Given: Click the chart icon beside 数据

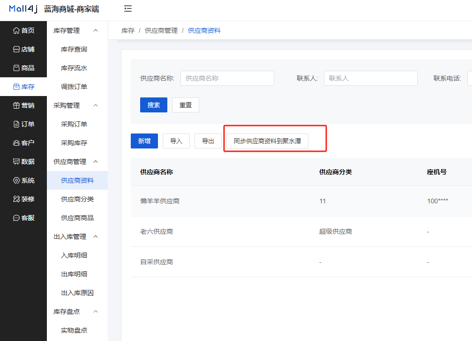Looking at the screenshot, I should [x=16, y=162].
